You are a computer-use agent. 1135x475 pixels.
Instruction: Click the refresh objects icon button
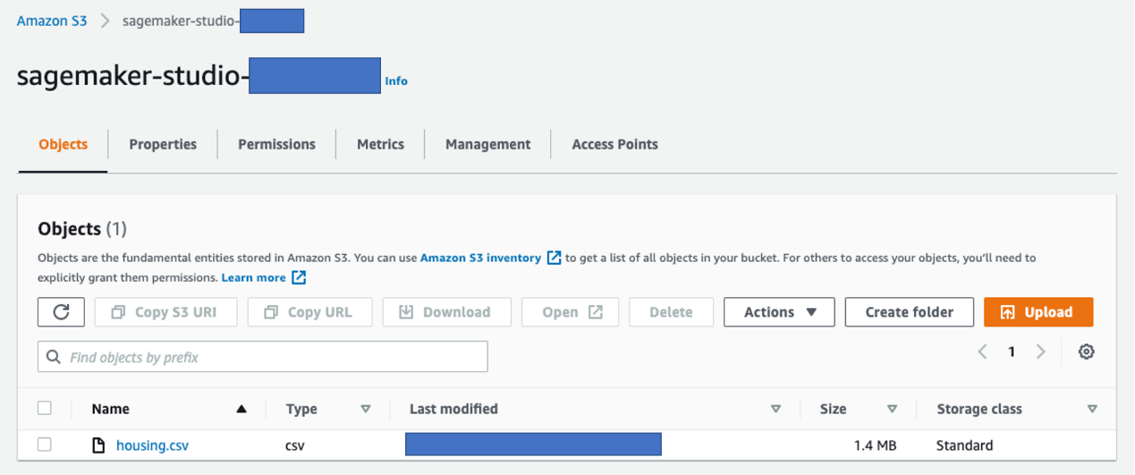pos(61,312)
